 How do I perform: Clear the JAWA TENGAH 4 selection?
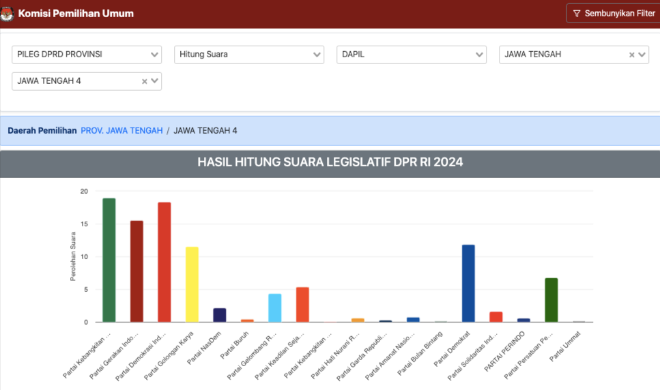(145, 81)
